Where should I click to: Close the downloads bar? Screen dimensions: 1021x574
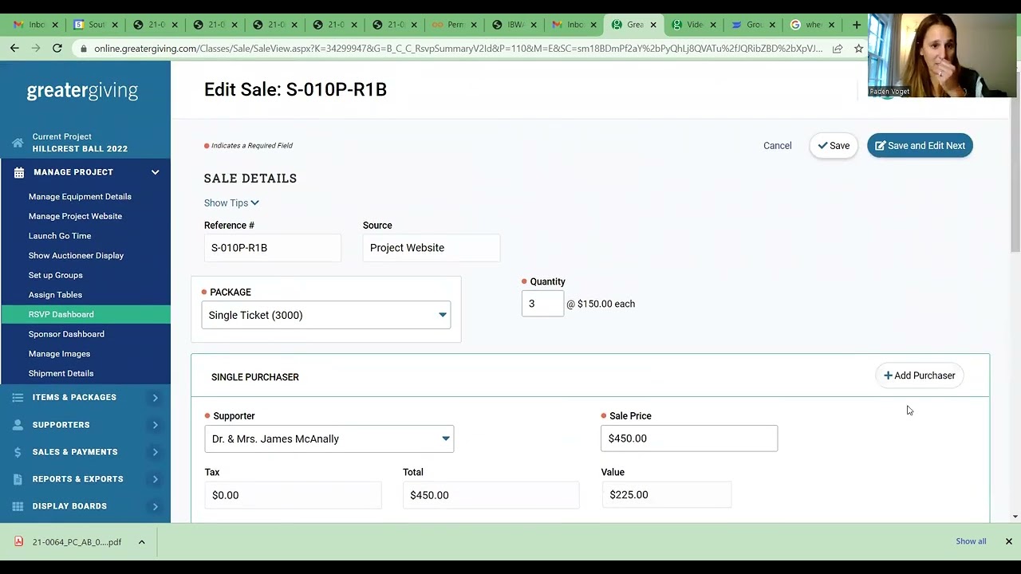pos(1008,541)
